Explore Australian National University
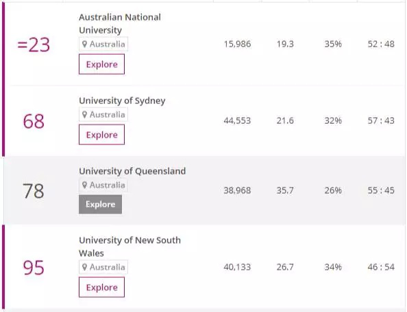The width and height of the screenshot is (407, 312). point(101,64)
